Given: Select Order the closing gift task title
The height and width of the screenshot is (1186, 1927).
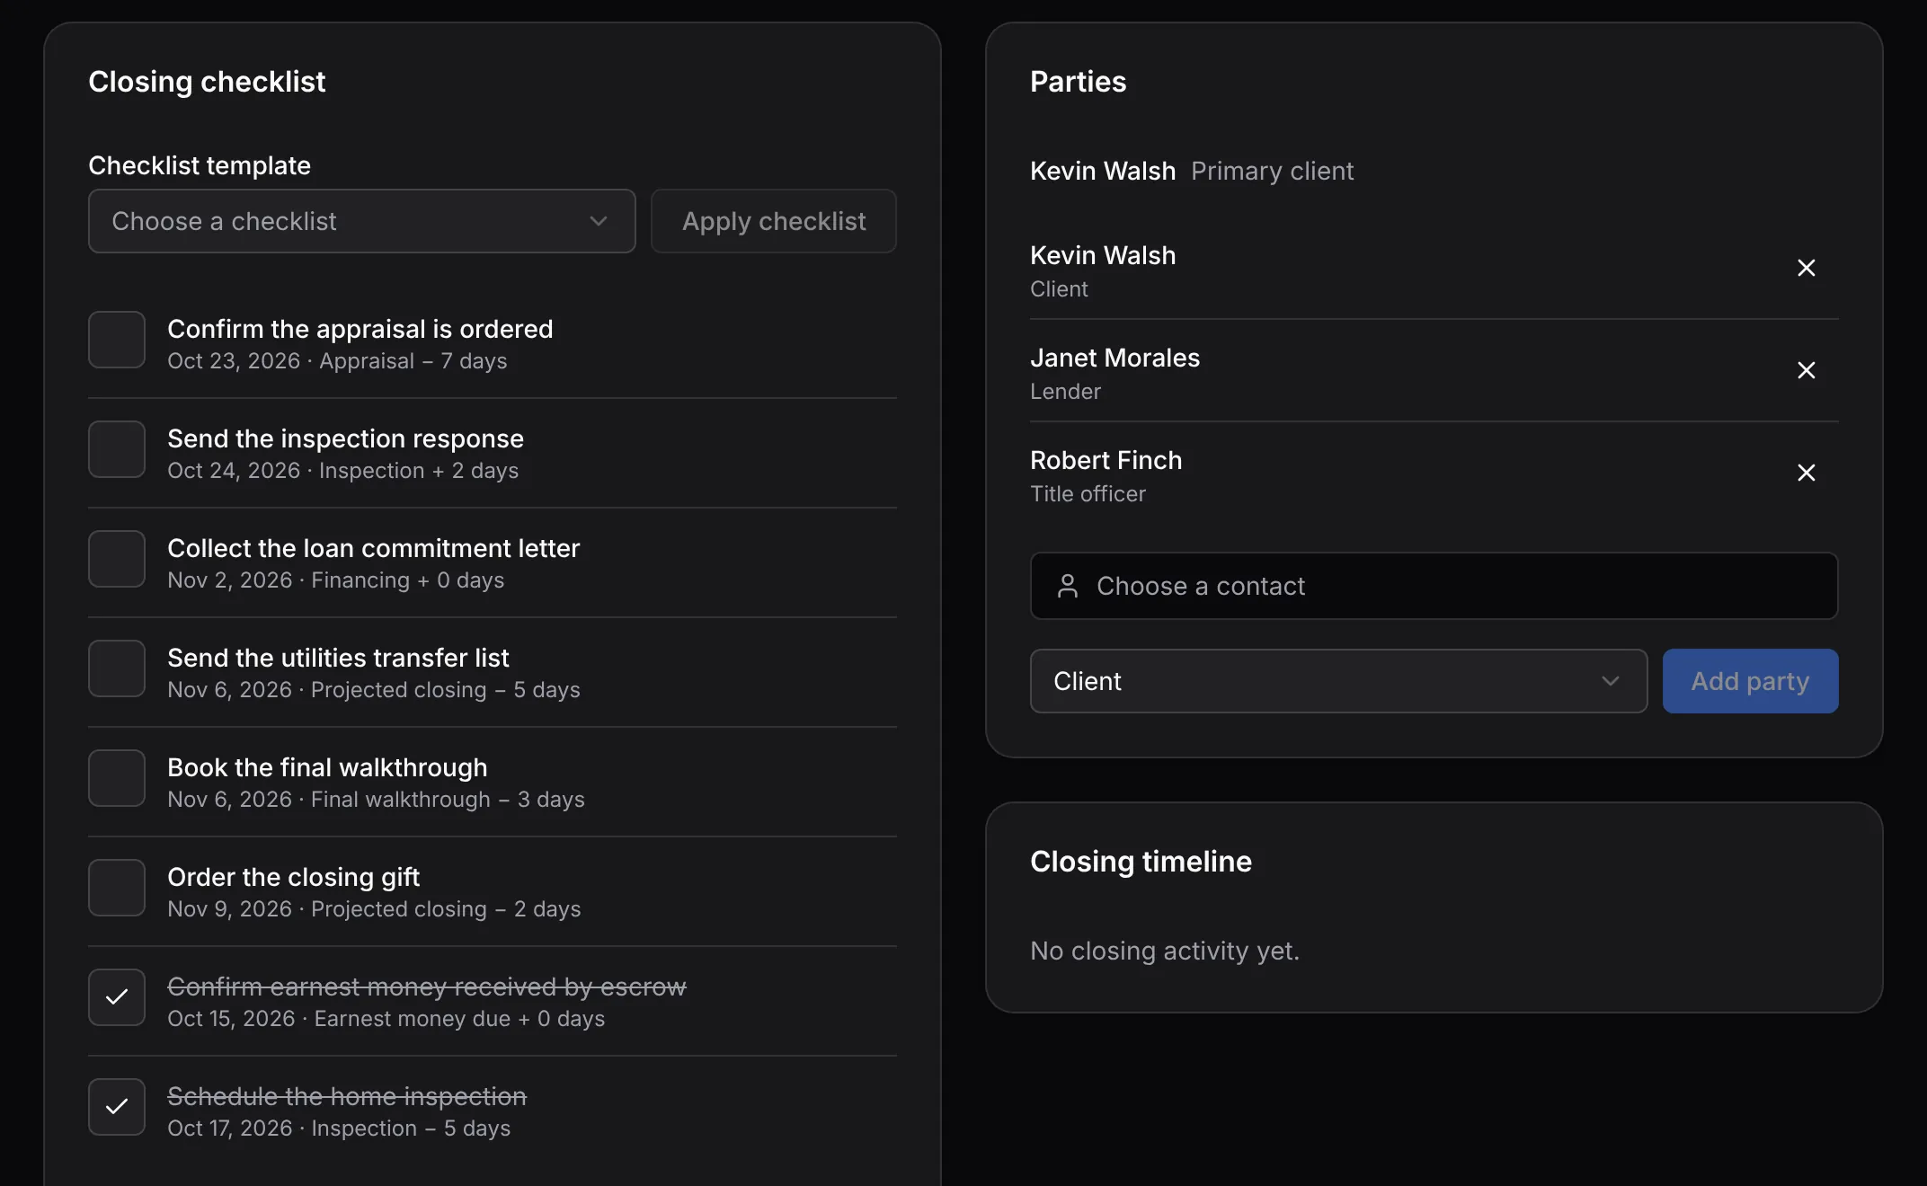Looking at the screenshot, I should [293, 877].
